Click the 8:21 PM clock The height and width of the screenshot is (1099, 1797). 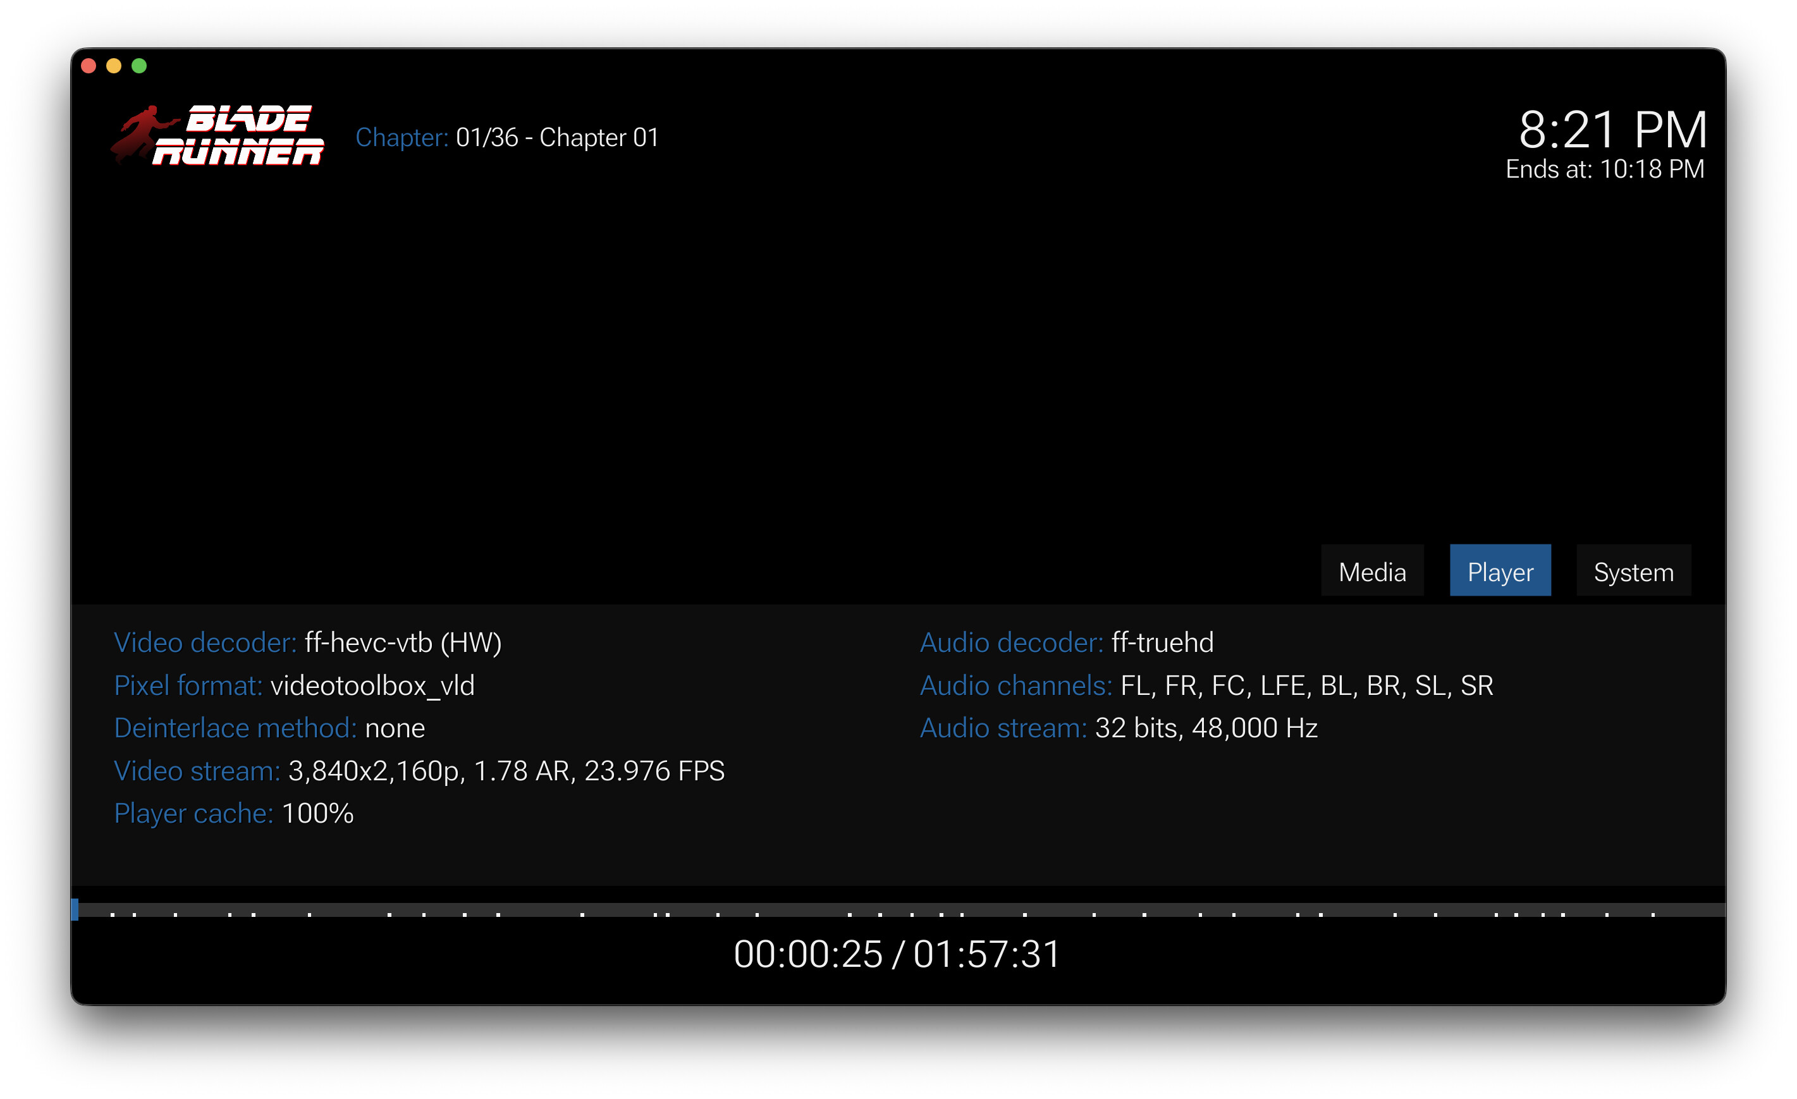pyautogui.click(x=1612, y=130)
